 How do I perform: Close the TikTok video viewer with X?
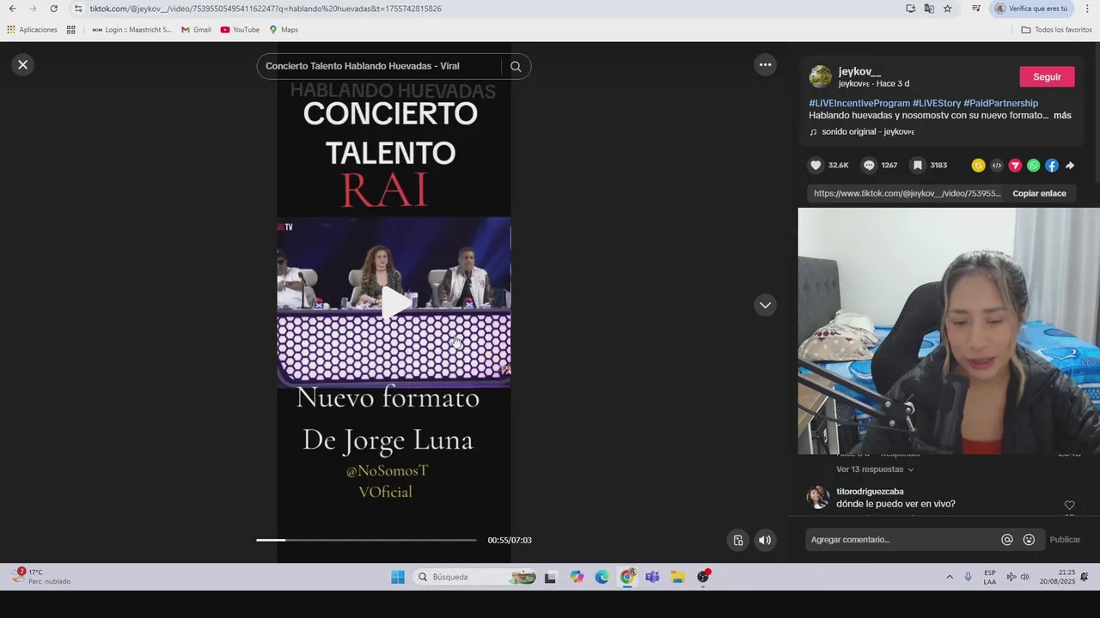23,64
